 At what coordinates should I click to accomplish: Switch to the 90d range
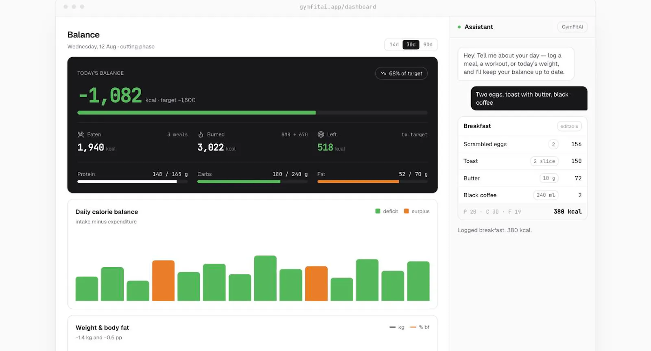point(428,45)
